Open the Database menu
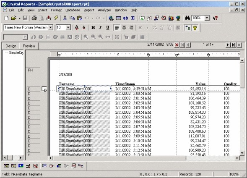The height and width of the screenshot is (178, 247). (73, 10)
